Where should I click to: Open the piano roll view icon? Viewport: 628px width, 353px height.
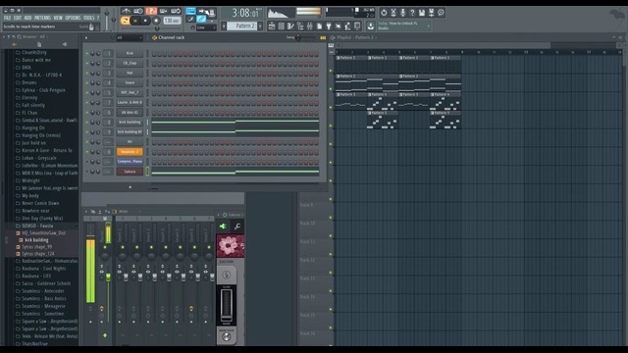click(x=290, y=26)
